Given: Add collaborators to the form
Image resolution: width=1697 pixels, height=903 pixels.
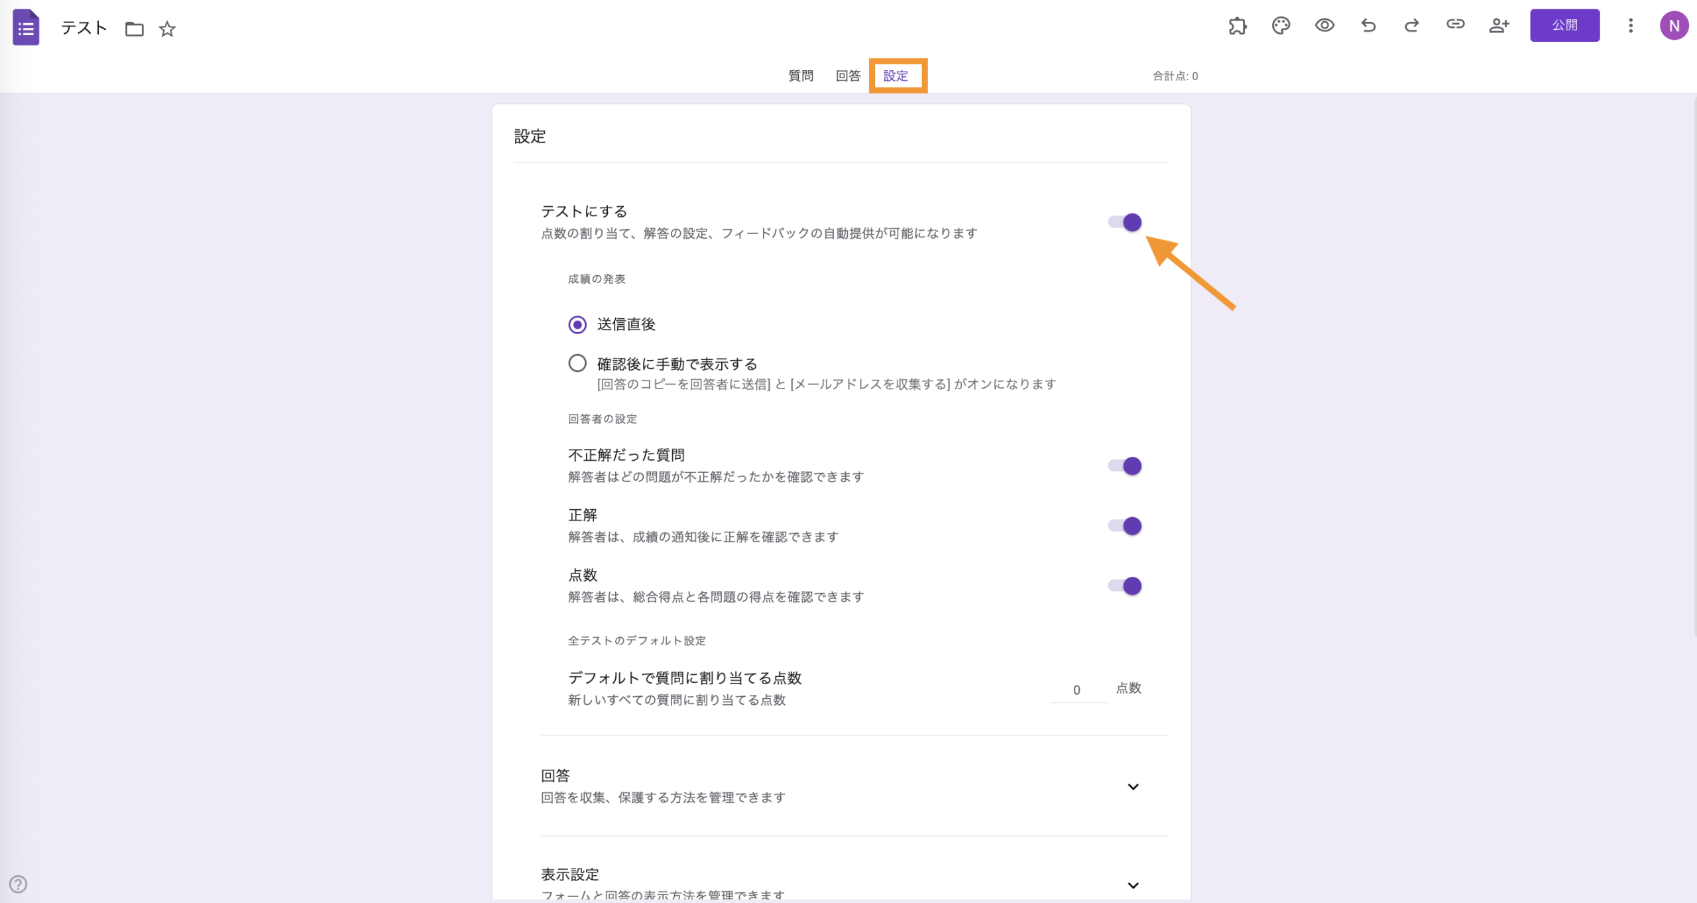Looking at the screenshot, I should click(1499, 25).
